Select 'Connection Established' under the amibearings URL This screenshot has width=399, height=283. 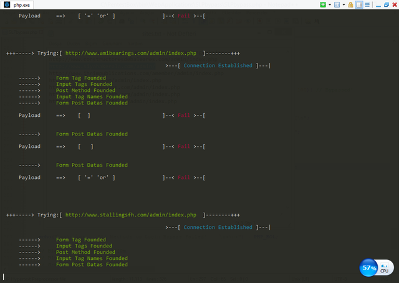coord(218,65)
